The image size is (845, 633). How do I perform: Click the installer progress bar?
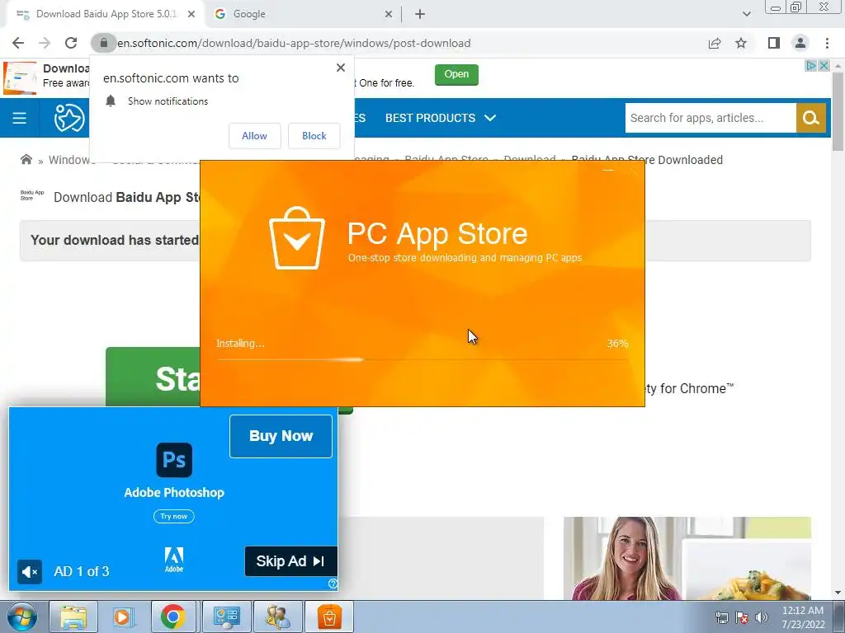click(x=422, y=359)
